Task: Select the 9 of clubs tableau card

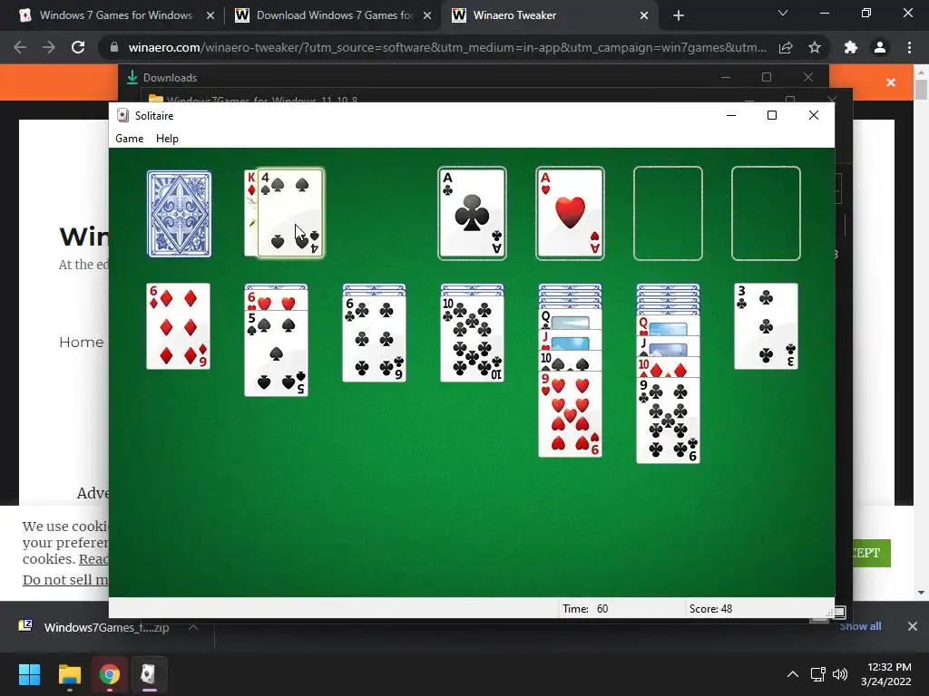Action: tap(668, 420)
